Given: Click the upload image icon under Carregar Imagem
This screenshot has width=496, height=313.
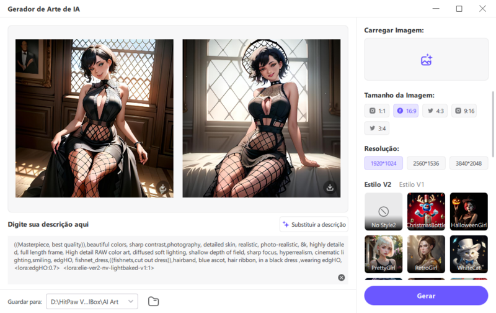Looking at the screenshot, I should pyautogui.click(x=426, y=60).
